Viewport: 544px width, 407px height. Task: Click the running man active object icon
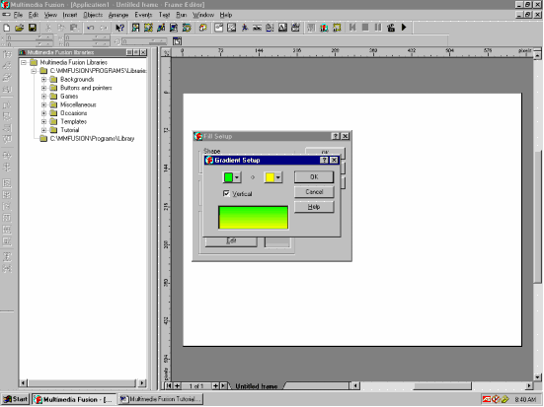(x=245, y=28)
